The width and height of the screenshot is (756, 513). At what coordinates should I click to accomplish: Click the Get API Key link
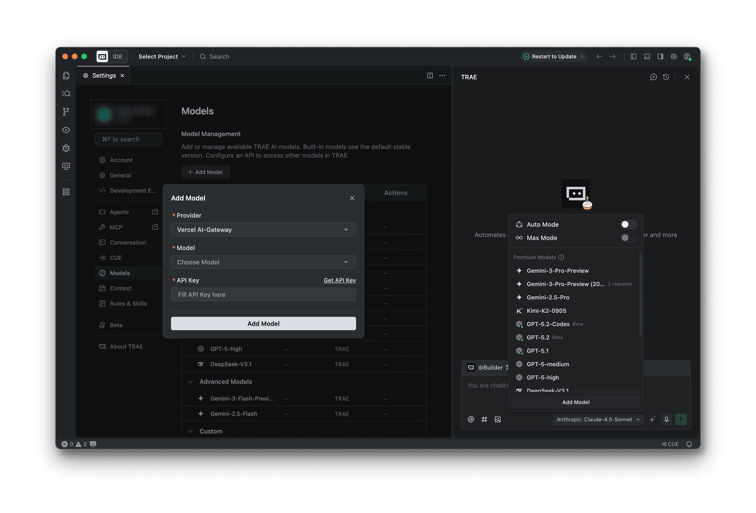click(339, 280)
